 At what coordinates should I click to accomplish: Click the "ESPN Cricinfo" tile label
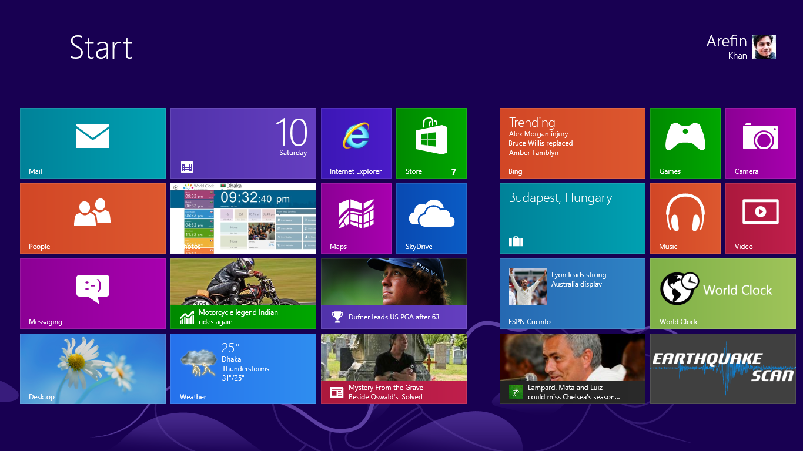click(530, 322)
